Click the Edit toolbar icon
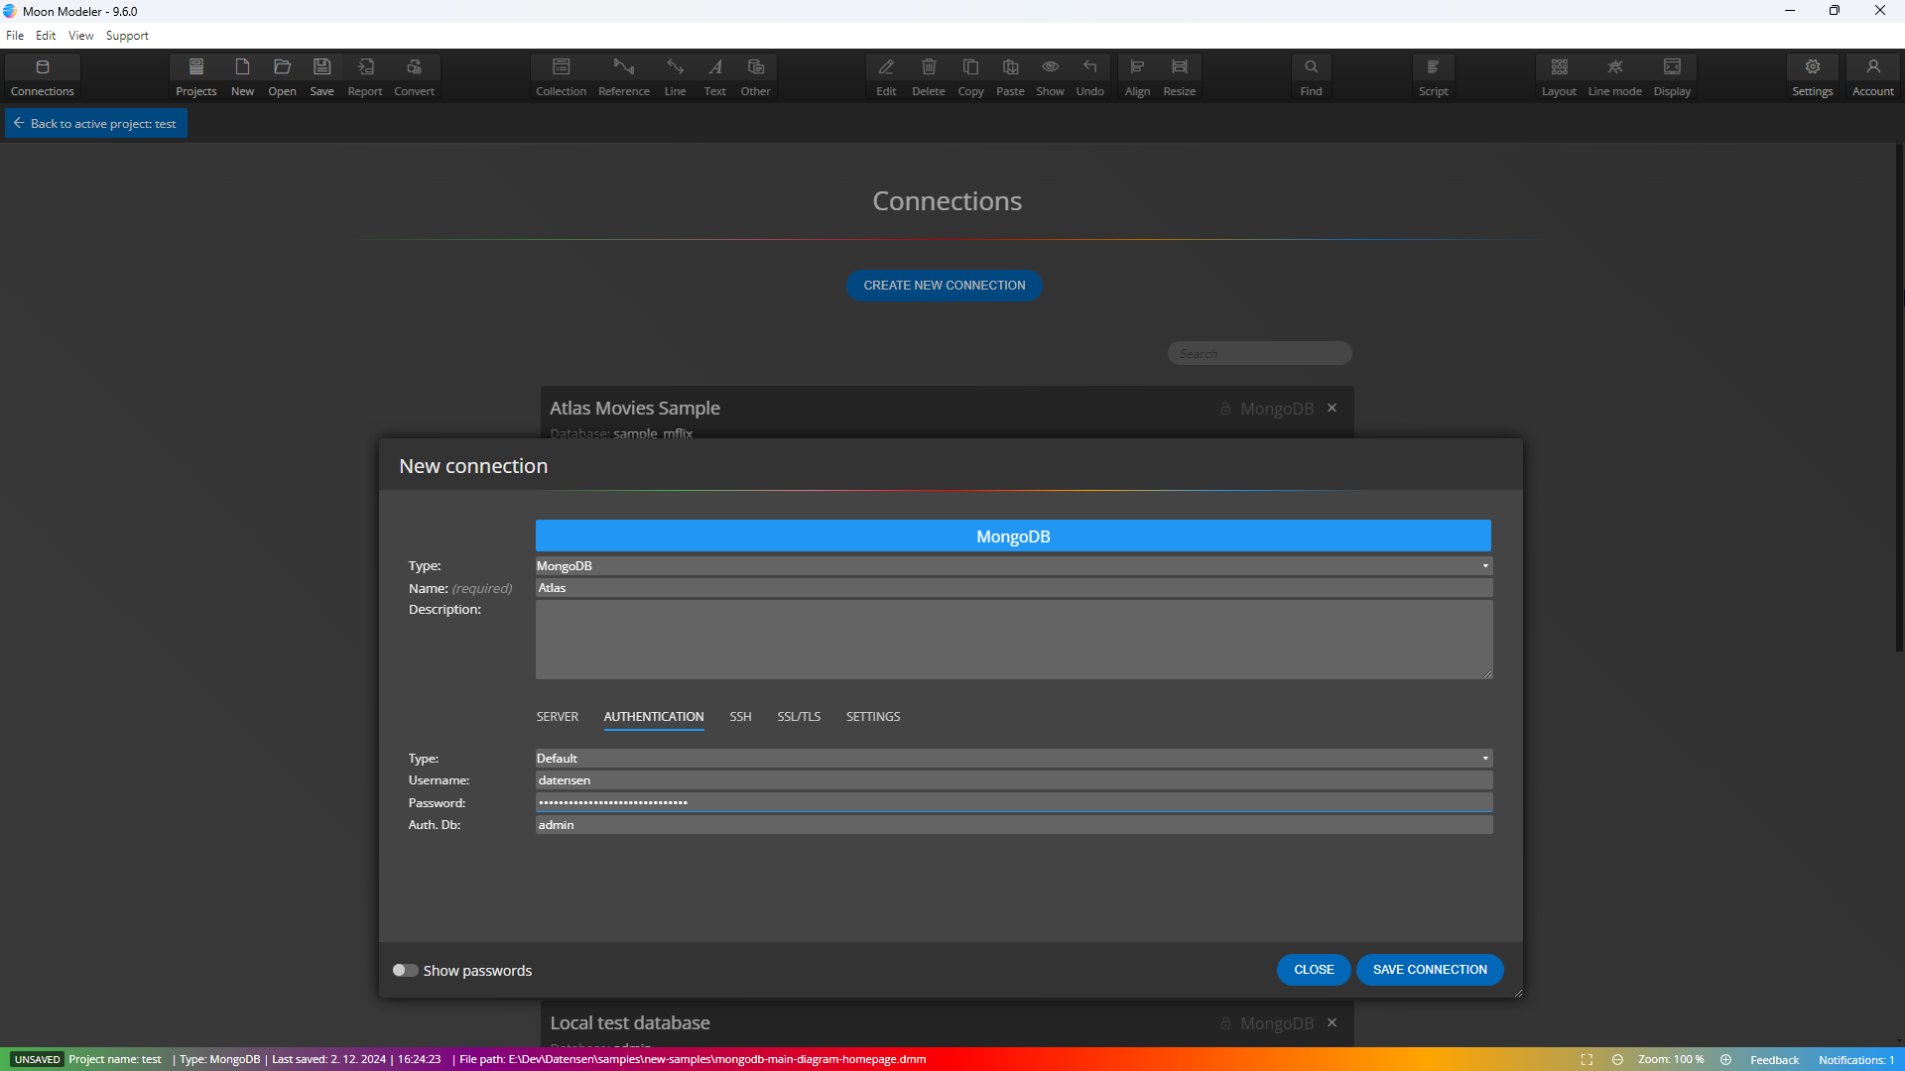 pos(886,76)
